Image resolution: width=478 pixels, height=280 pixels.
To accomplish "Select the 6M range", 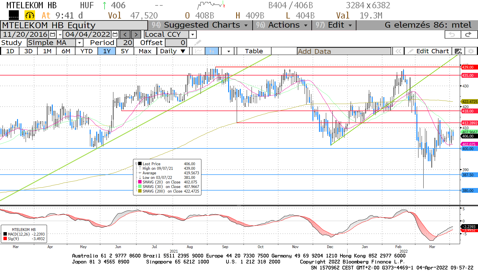I will [x=66, y=51].
